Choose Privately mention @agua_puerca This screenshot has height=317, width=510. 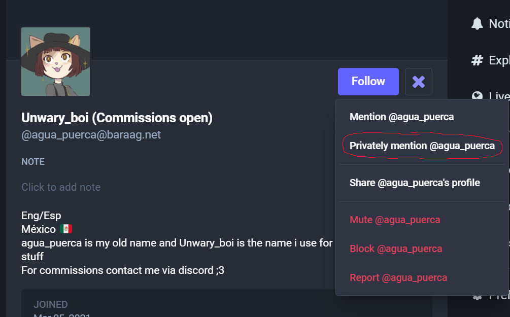[x=422, y=146]
